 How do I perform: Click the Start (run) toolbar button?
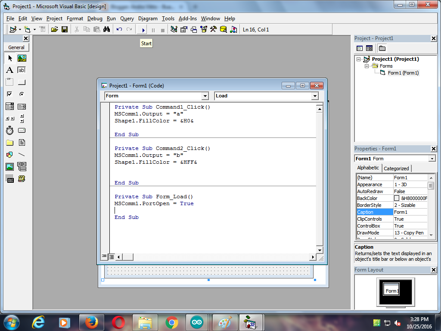tap(143, 30)
